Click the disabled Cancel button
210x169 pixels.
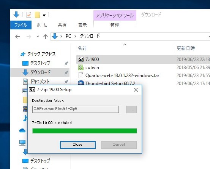[119, 145]
